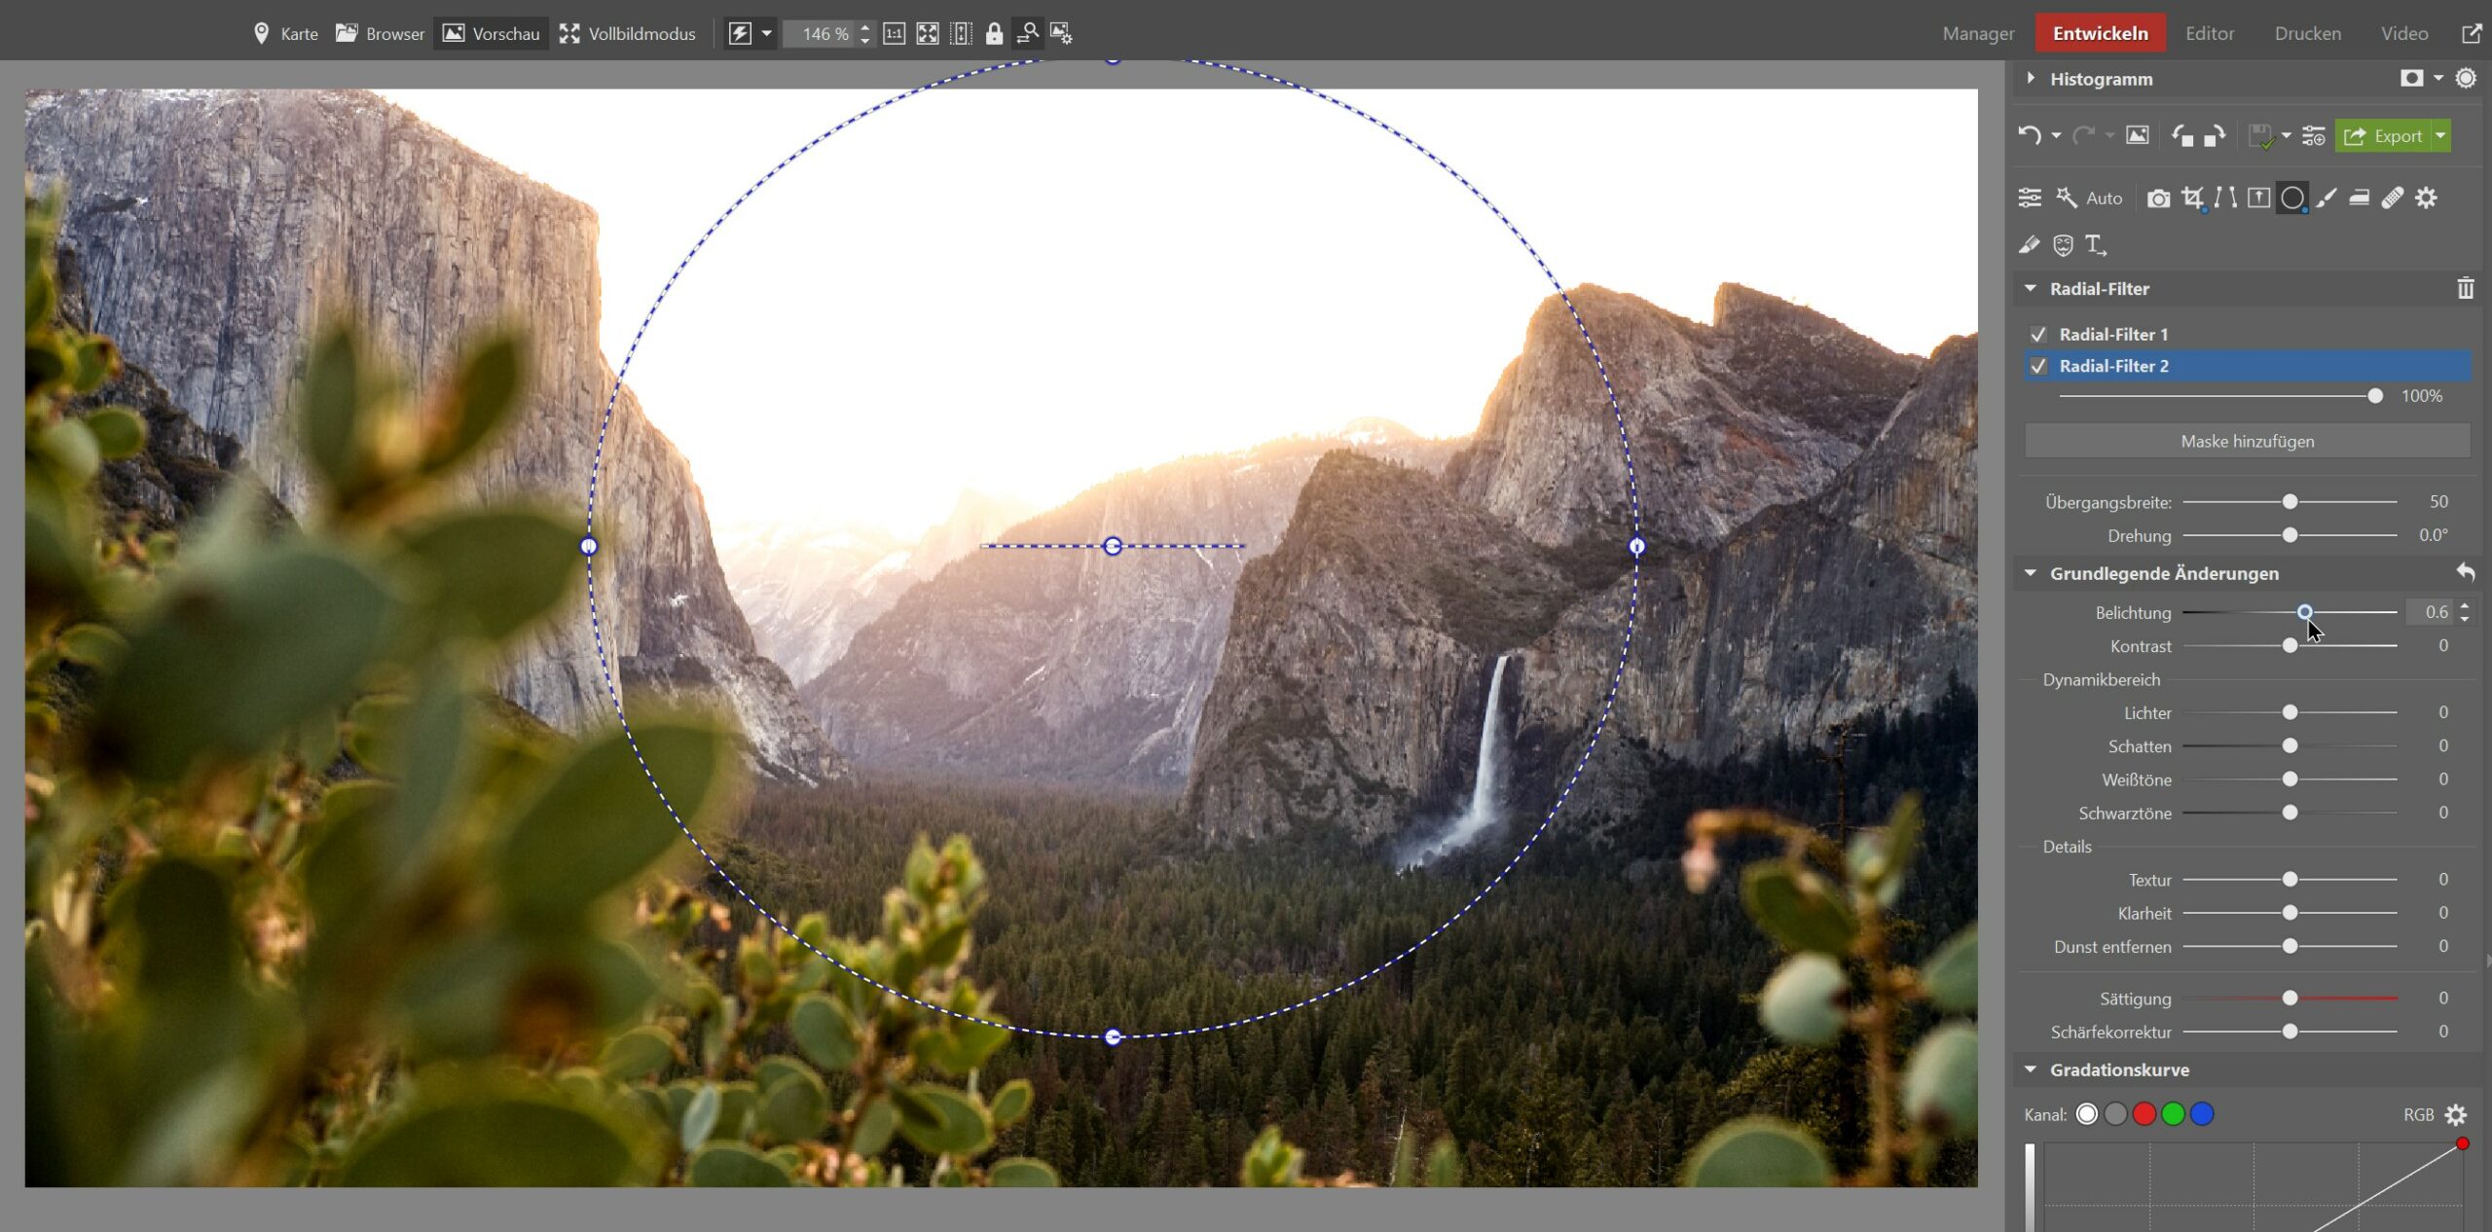Open the development gear settings icon
This screenshot has width=2492, height=1232.
(x=2427, y=199)
